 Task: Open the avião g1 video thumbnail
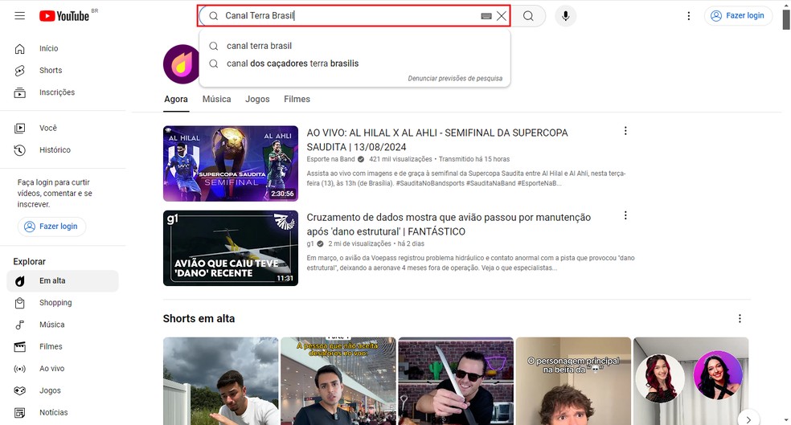[x=231, y=248]
